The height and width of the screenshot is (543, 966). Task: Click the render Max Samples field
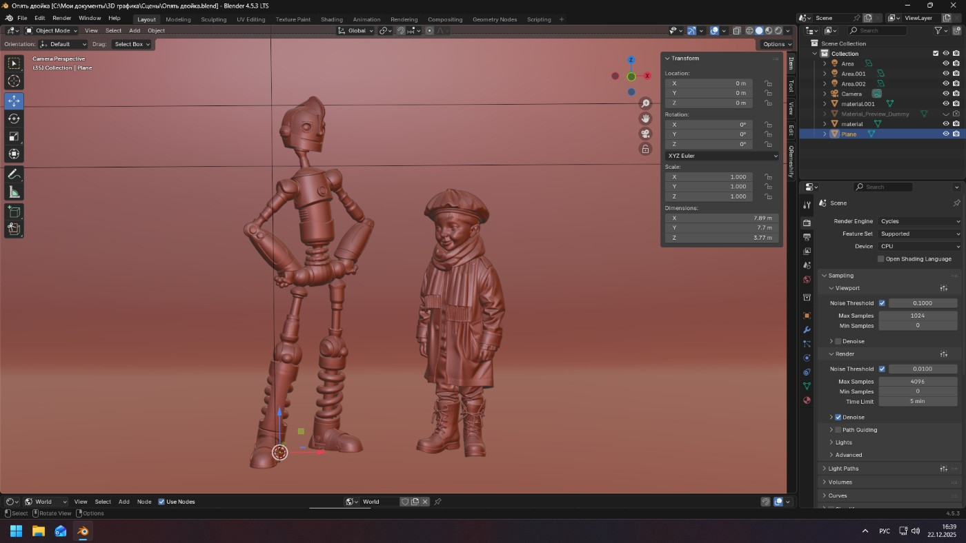tap(917, 382)
